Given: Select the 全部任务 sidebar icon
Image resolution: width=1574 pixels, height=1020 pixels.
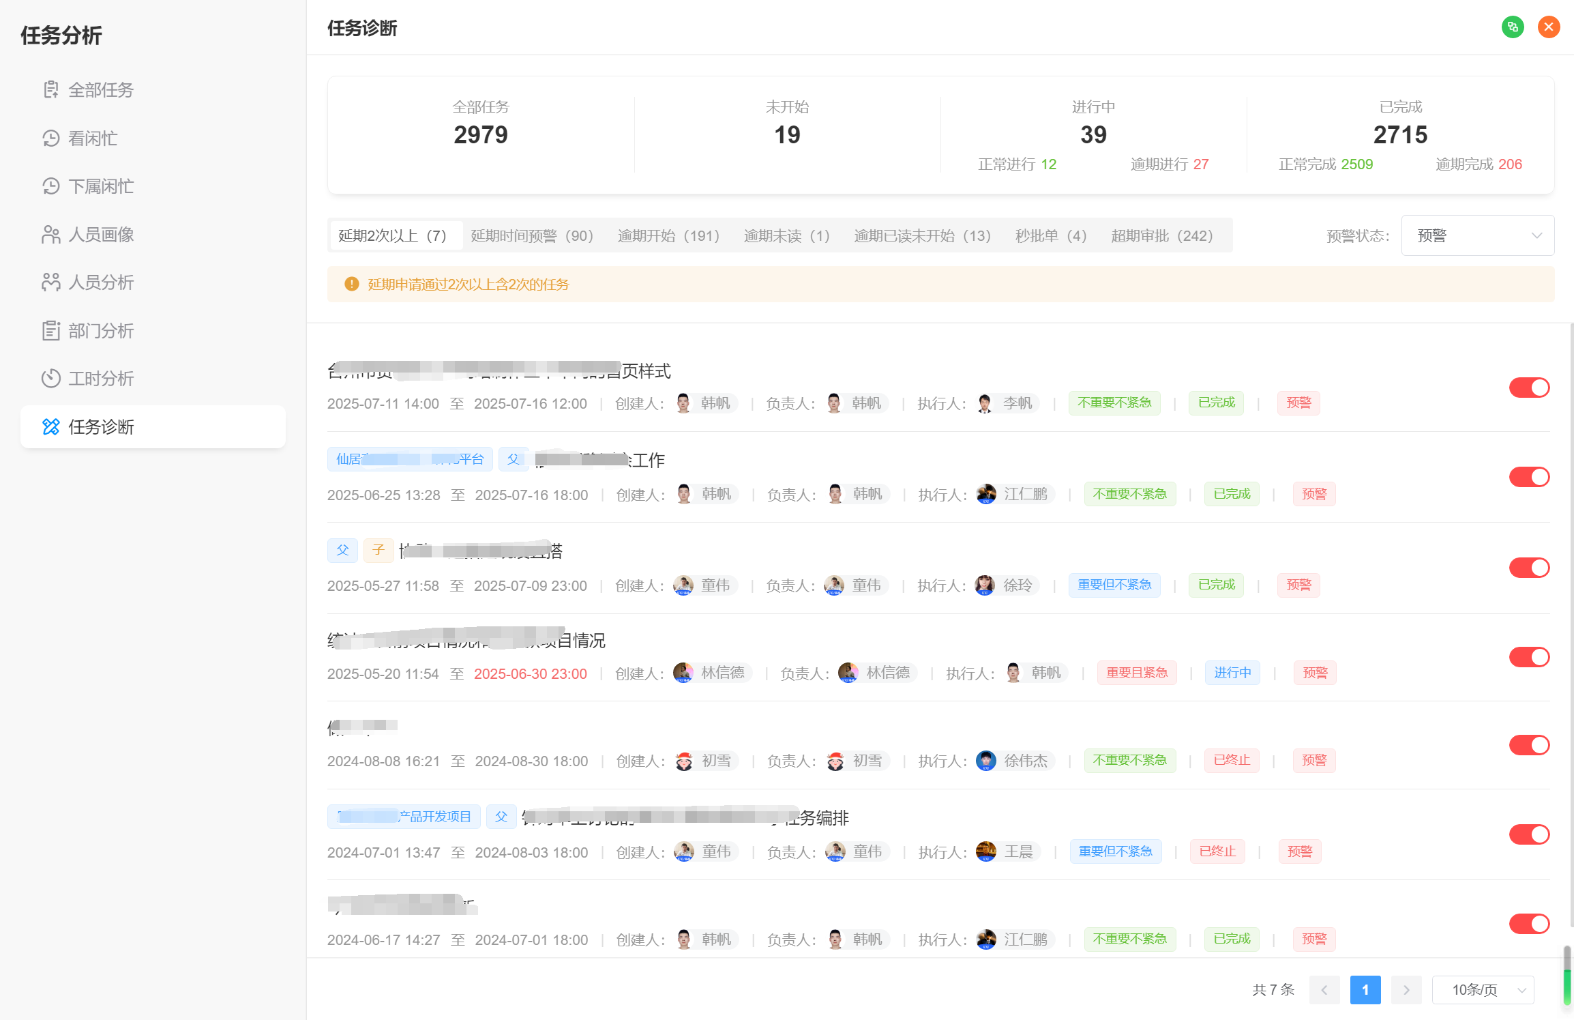Looking at the screenshot, I should click(x=50, y=89).
